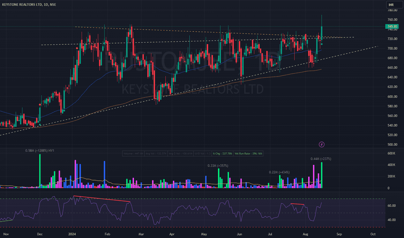Select the red RSI divergence line near August
Image resolution: width=404 pixels, height=238 pixels.
coord(297,204)
